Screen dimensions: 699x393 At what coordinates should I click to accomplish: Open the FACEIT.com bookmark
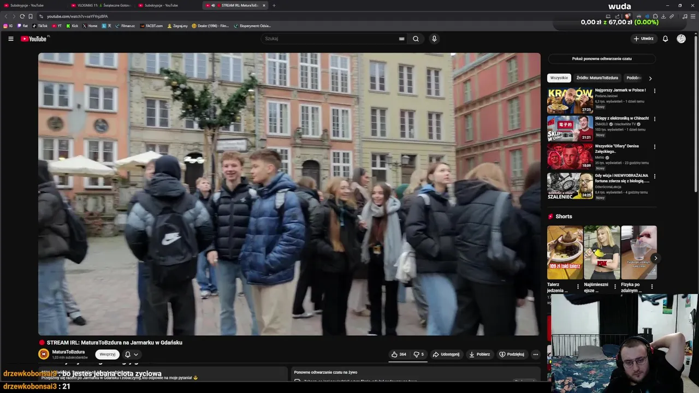point(151,26)
